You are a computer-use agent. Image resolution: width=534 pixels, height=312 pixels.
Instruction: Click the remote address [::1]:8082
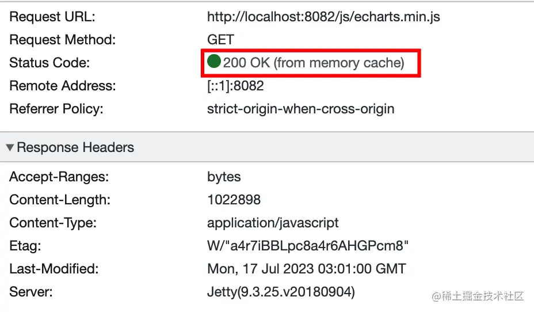pos(235,86)
